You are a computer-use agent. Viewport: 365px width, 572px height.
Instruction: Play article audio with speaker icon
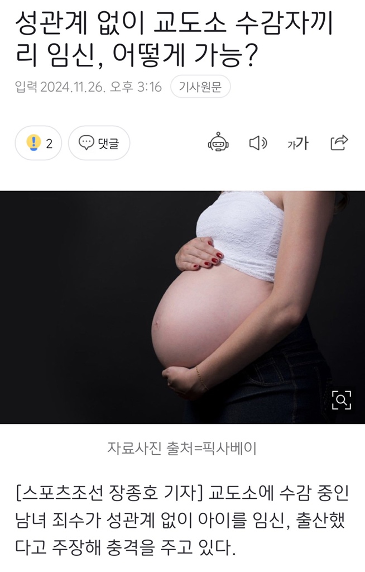click(x=258, y=142)
